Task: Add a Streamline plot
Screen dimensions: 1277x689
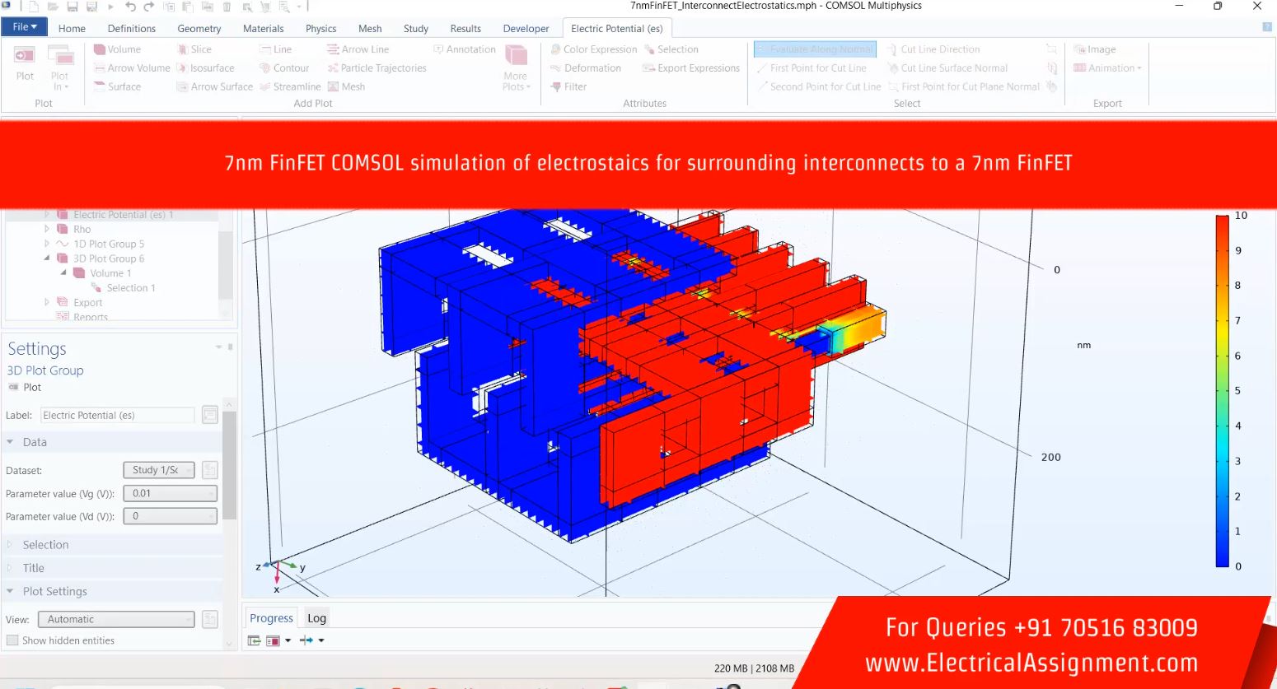Action: 265,86
